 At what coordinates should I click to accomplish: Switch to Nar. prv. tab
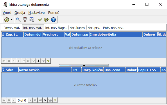[94, 28]
